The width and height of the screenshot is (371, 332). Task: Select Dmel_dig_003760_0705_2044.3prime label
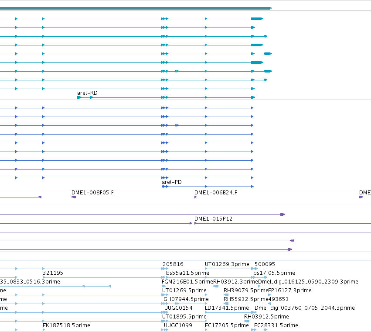click(305, 308)
